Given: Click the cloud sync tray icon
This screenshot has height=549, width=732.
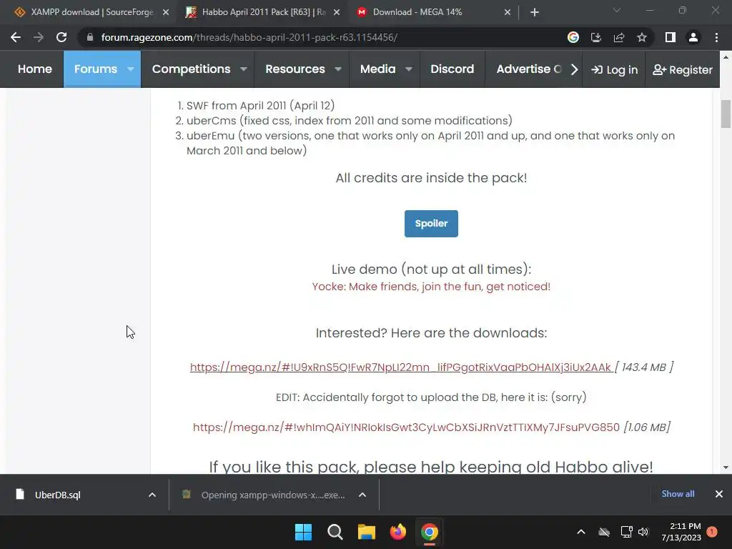Looking at the screenshot, I should (604, 532).
